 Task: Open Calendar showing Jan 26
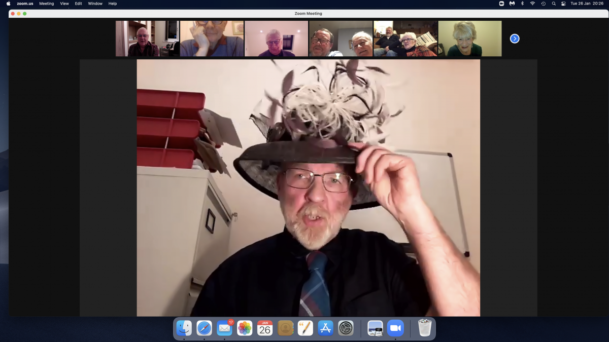[x=265, y=328]
